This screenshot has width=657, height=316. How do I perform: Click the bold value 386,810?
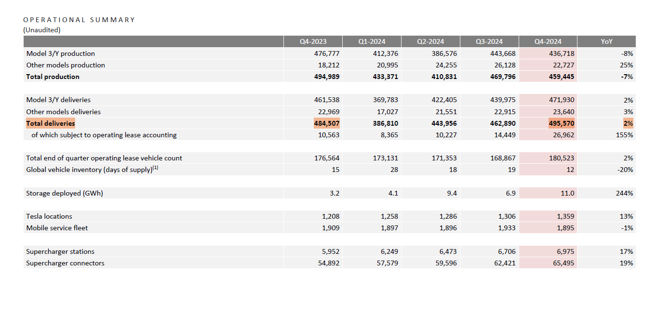386,123
